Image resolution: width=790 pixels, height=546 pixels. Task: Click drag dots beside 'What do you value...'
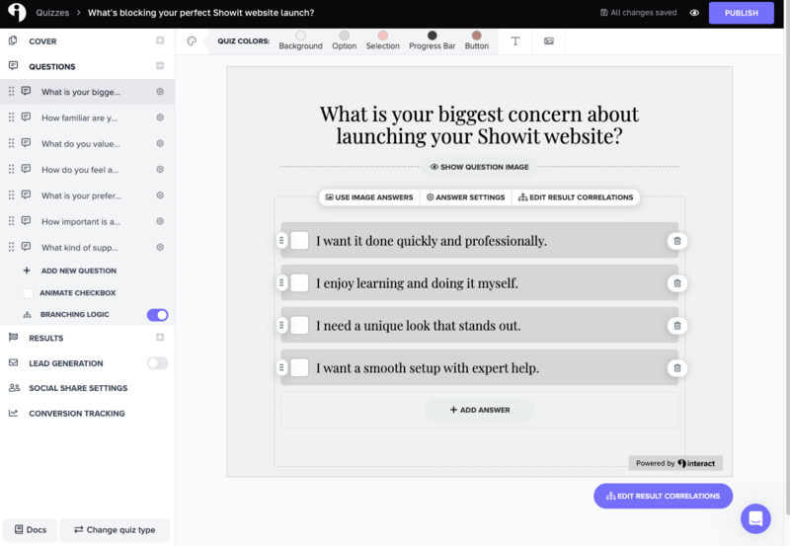coord(11,143)
